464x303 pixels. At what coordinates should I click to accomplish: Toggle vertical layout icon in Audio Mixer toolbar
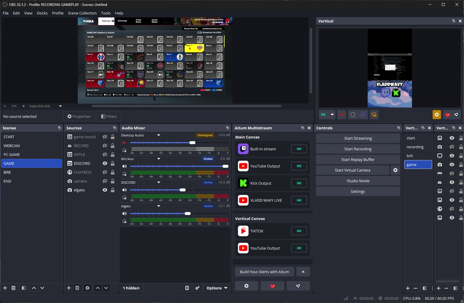click(x=187, y=288)
